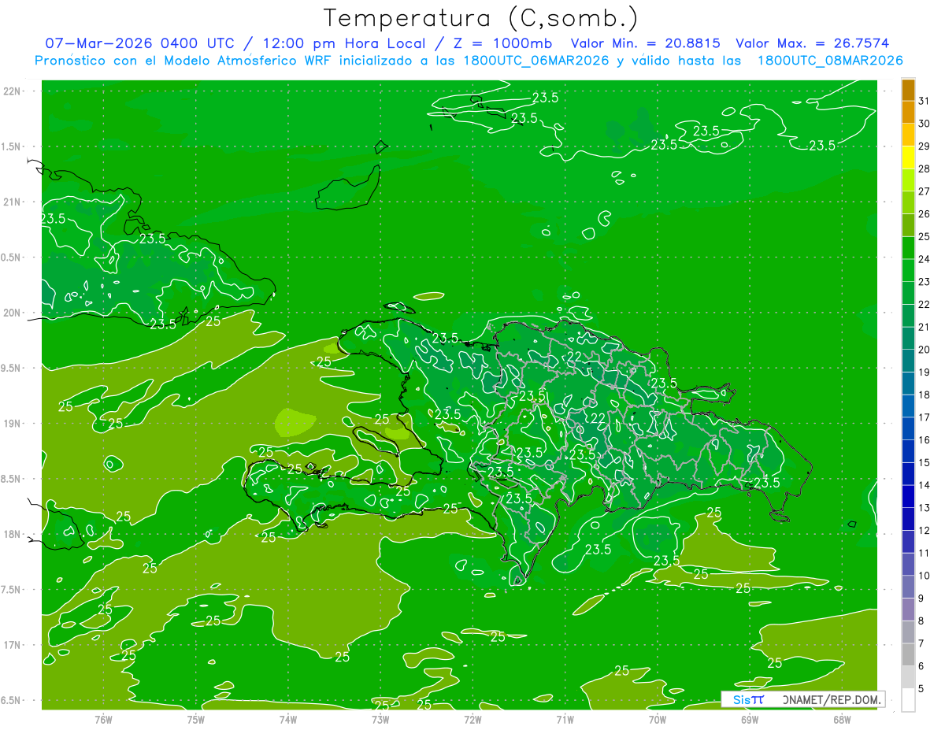945x730 pixels.
Task: Click the '20' value on the color legend
Action: click(x=924, y=350)
